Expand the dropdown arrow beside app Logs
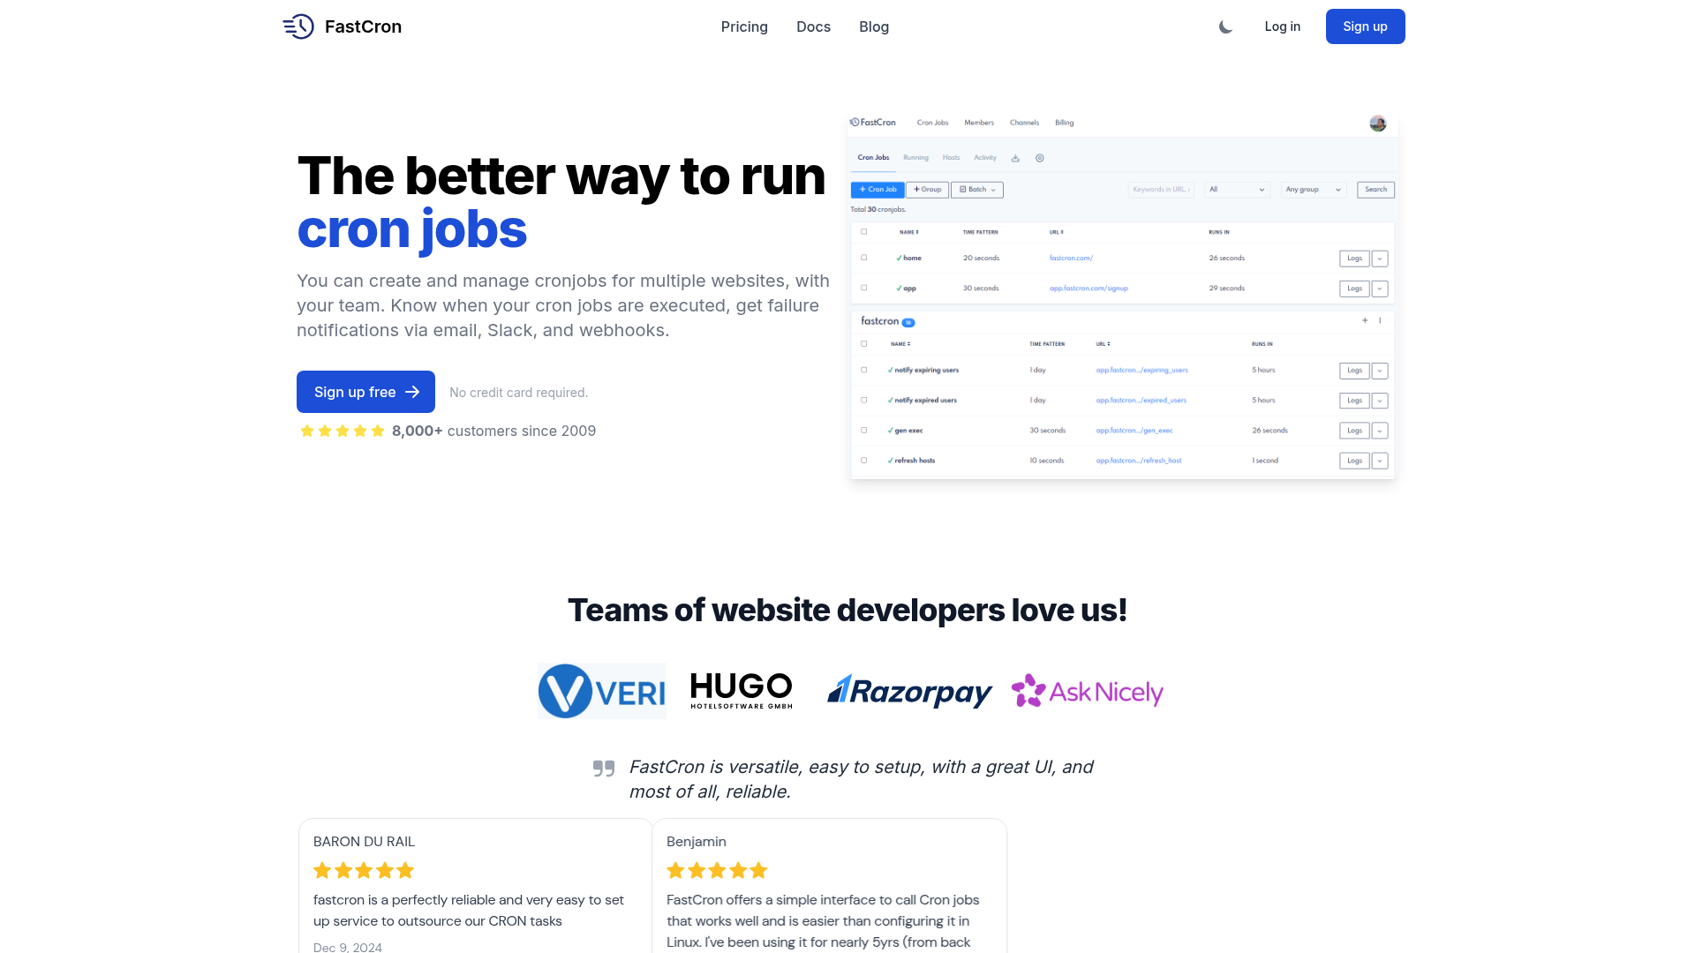This screenshot has height=953, width=1695. tap(1380, 289)
